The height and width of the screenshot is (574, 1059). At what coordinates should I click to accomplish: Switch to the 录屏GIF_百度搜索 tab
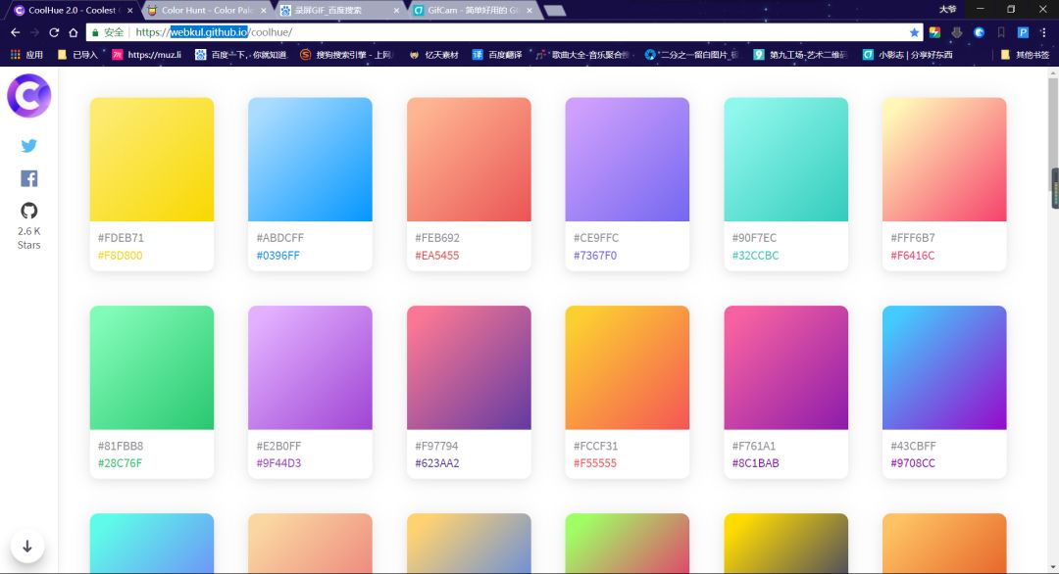pyautogui.click(x=339, y=10)
